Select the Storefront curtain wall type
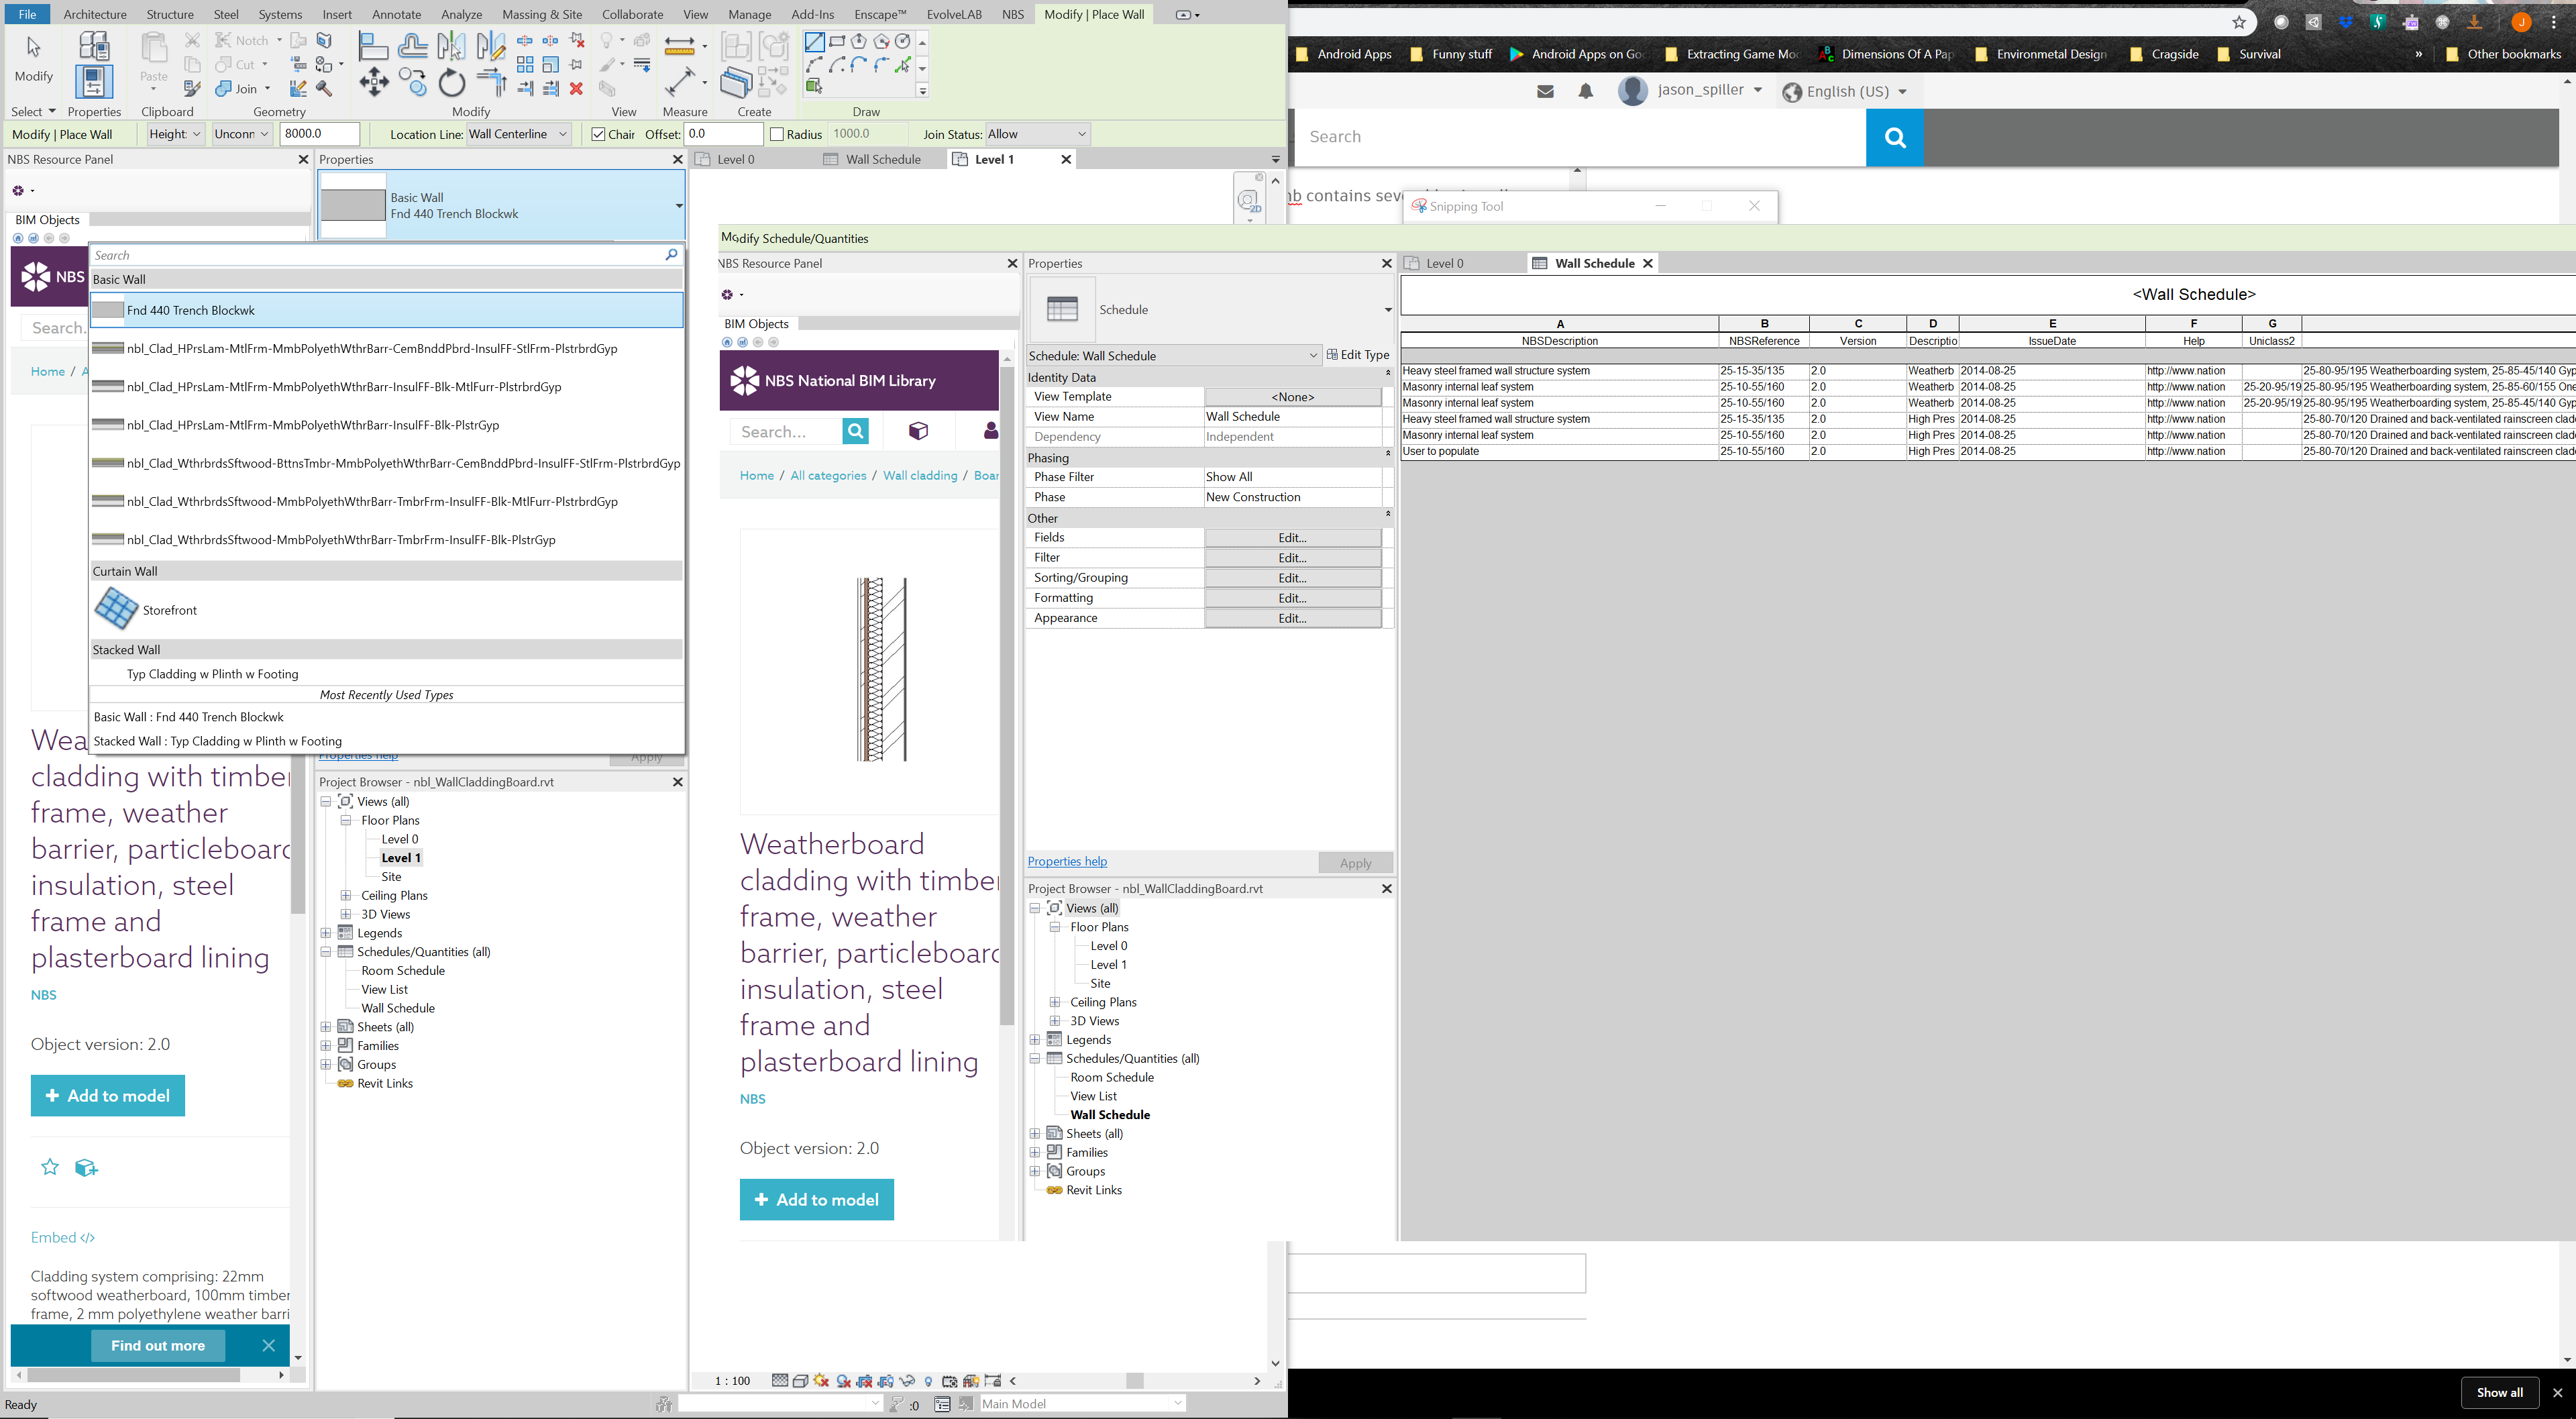This screenshot has width=2576, height=1419. pos(387,610)
